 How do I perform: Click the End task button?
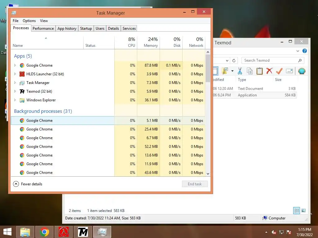coord(195,184)
